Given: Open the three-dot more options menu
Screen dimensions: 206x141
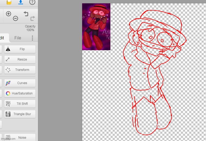Looking at the screenshot, I should (32, 38).
